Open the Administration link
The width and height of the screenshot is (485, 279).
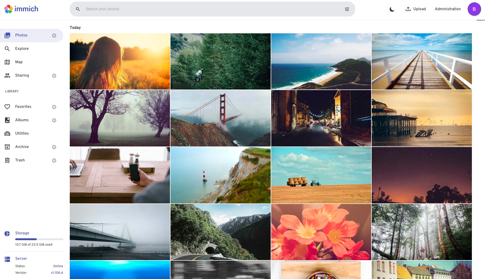click(448, 9)
